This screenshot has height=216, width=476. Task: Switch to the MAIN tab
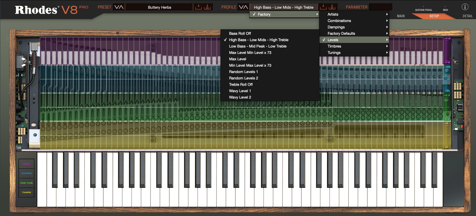point(401,16)
